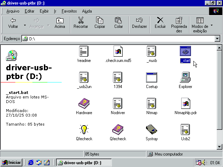This screenshot has width=223, height=167.
Task: Go up one level with Acima
Action: tap(60, 23)
